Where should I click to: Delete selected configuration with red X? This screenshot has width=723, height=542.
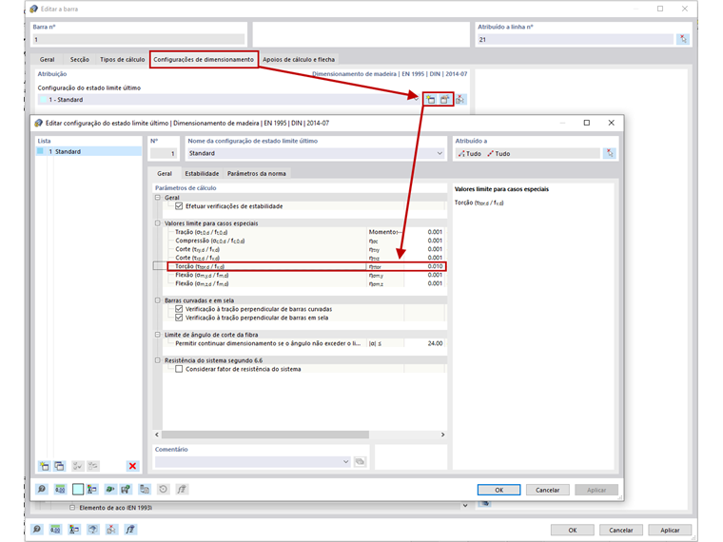pos(132,466)
